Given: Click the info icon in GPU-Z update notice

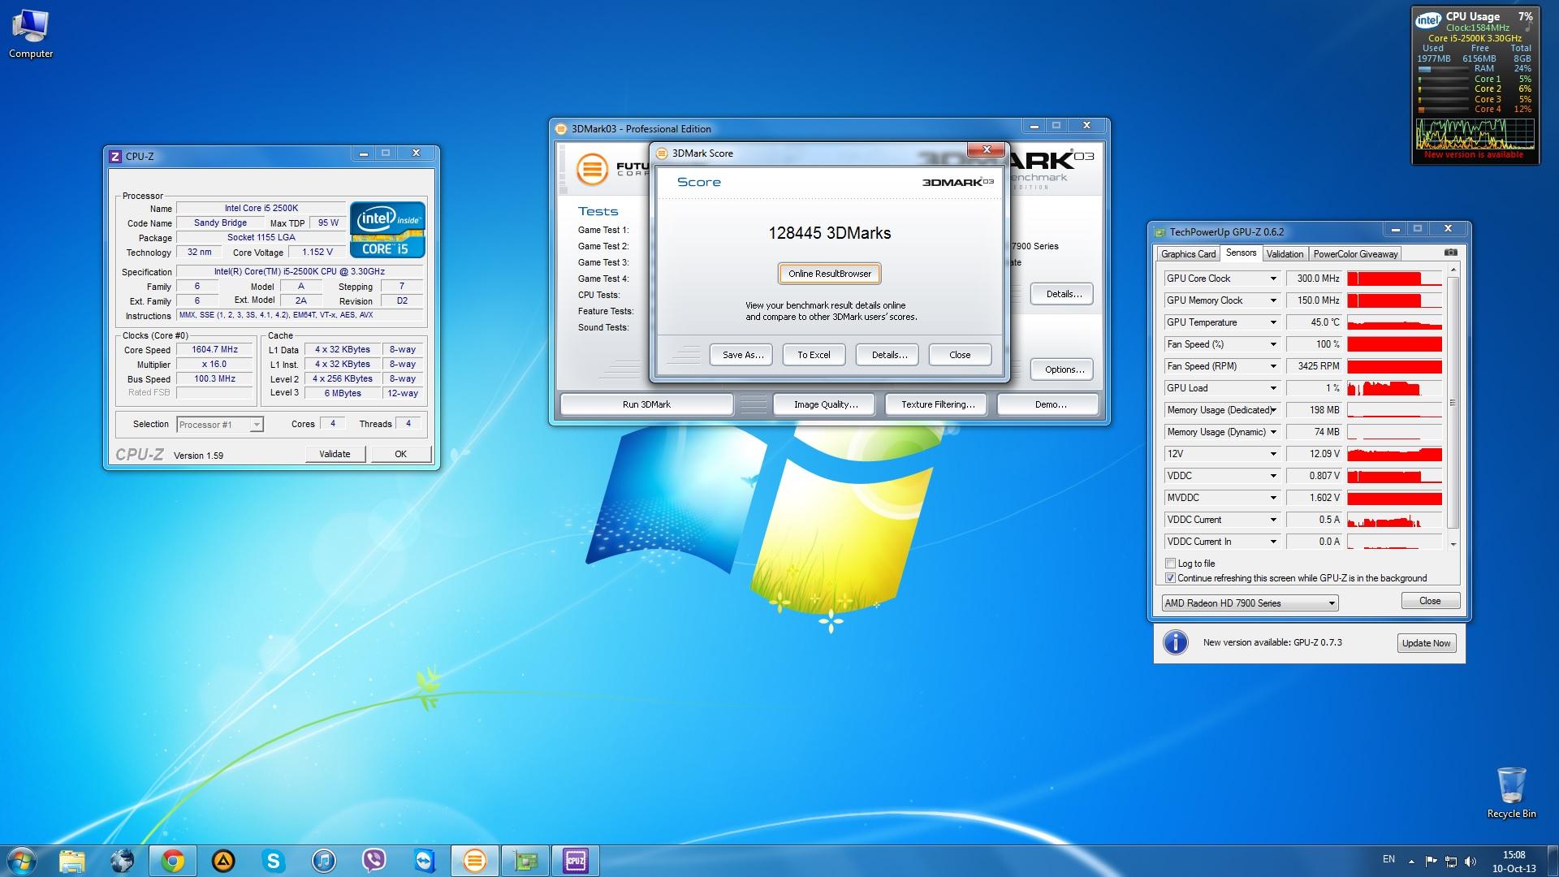Looking at the screenshot, I should 1176,642.
